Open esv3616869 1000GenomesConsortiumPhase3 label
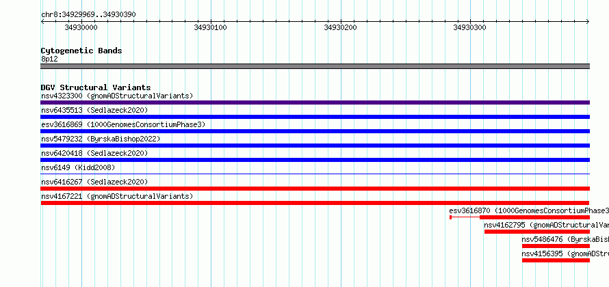 [x=123, y=124]
